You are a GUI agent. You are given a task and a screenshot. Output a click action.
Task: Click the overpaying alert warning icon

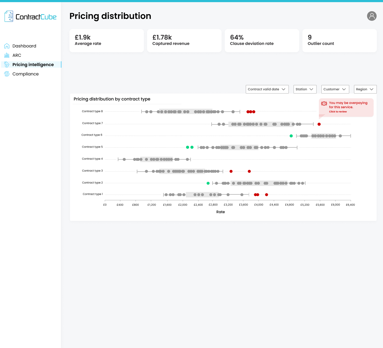pyautogui.click(x=324, y=103)
